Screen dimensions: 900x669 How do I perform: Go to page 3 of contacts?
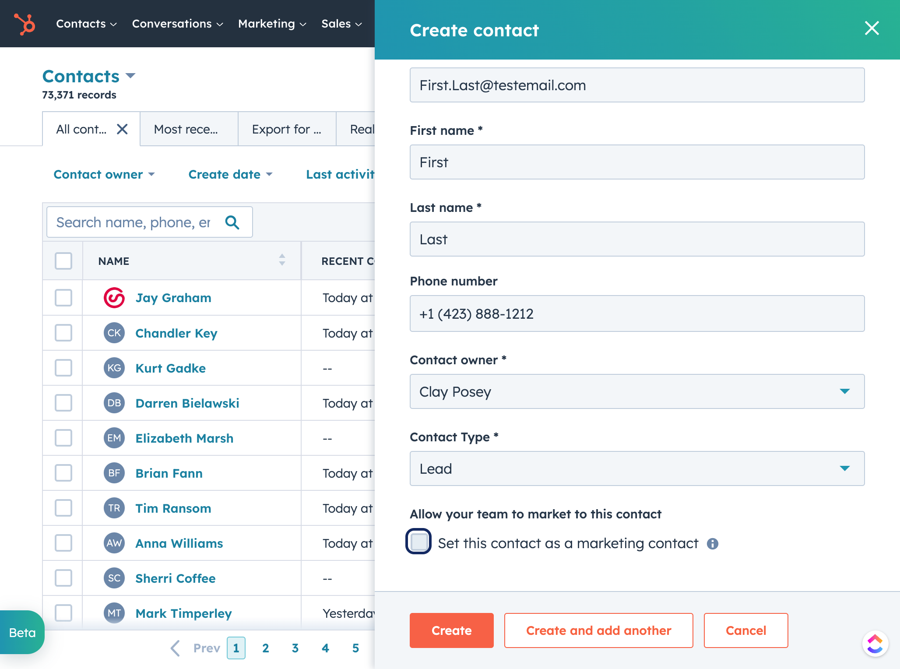click(x=295, y=648)
